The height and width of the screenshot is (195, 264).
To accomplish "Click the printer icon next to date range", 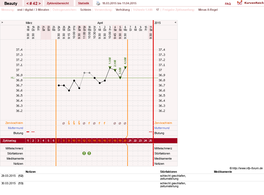I will [x=98, y=3].
